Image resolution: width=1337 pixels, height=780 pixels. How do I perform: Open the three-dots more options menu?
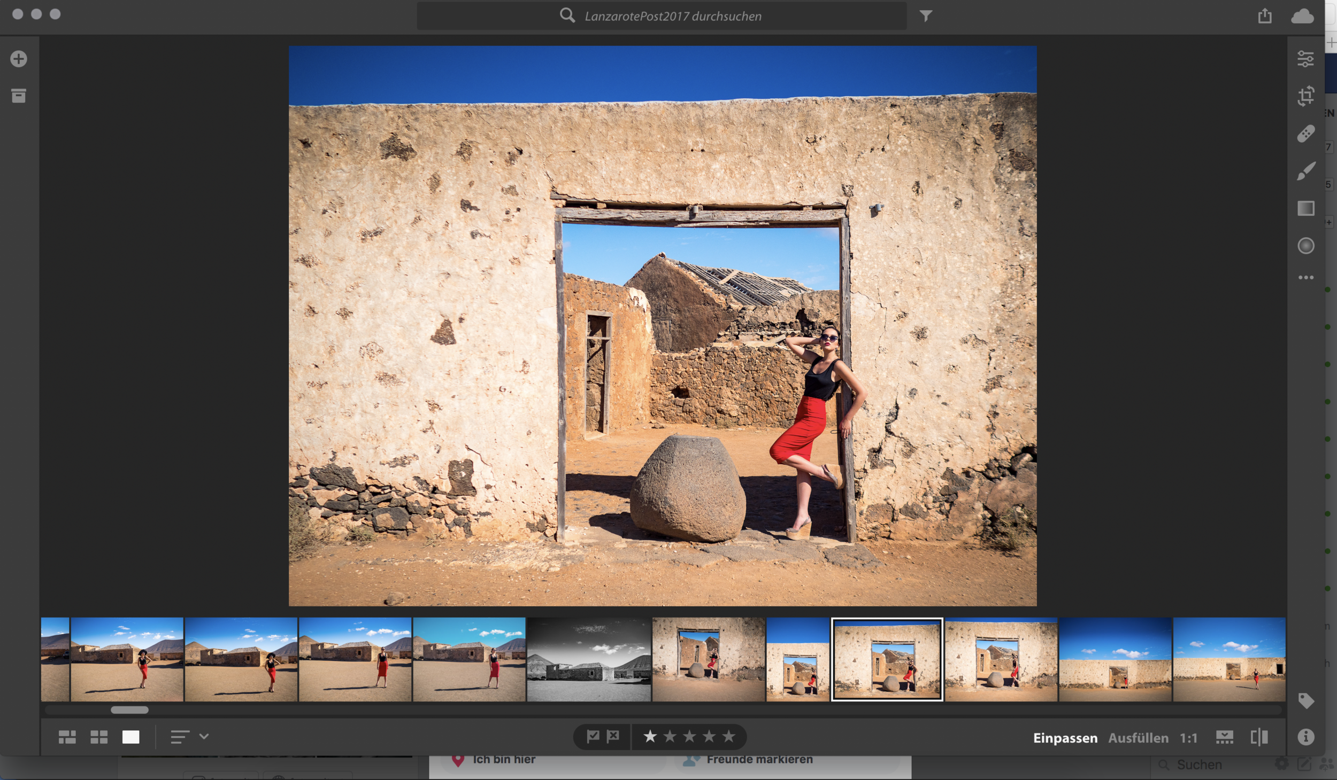[1305, 277]
